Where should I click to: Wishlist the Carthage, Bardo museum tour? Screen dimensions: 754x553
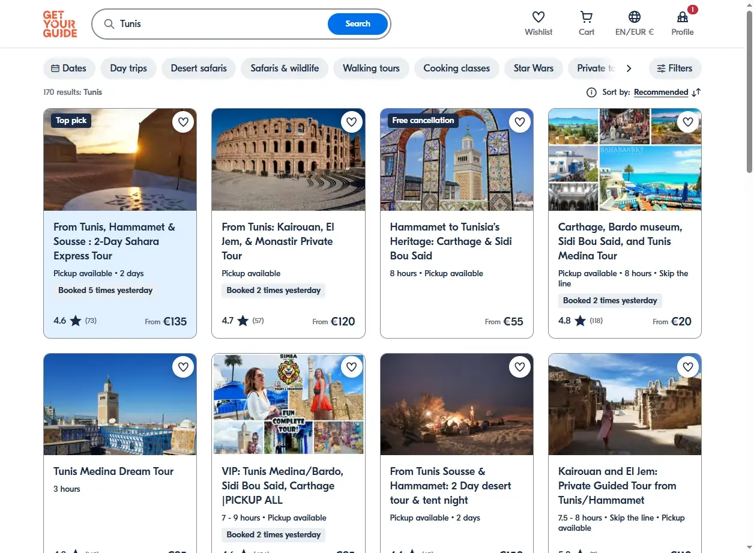(688, 122)
